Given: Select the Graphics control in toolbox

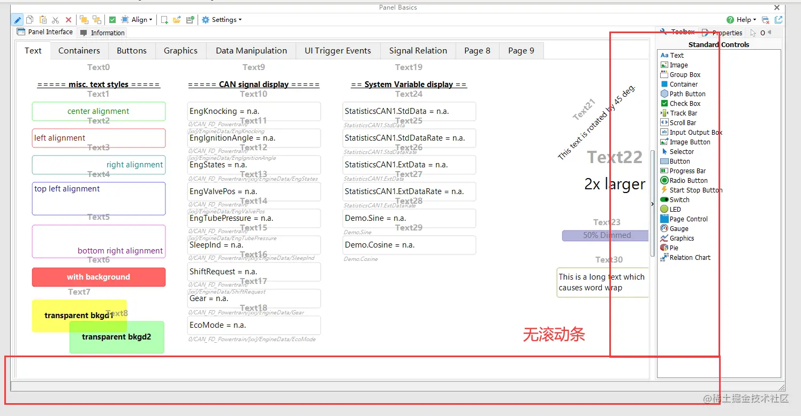Looking at the screenshot, I should pyautogui.click(x=677, y=238).
